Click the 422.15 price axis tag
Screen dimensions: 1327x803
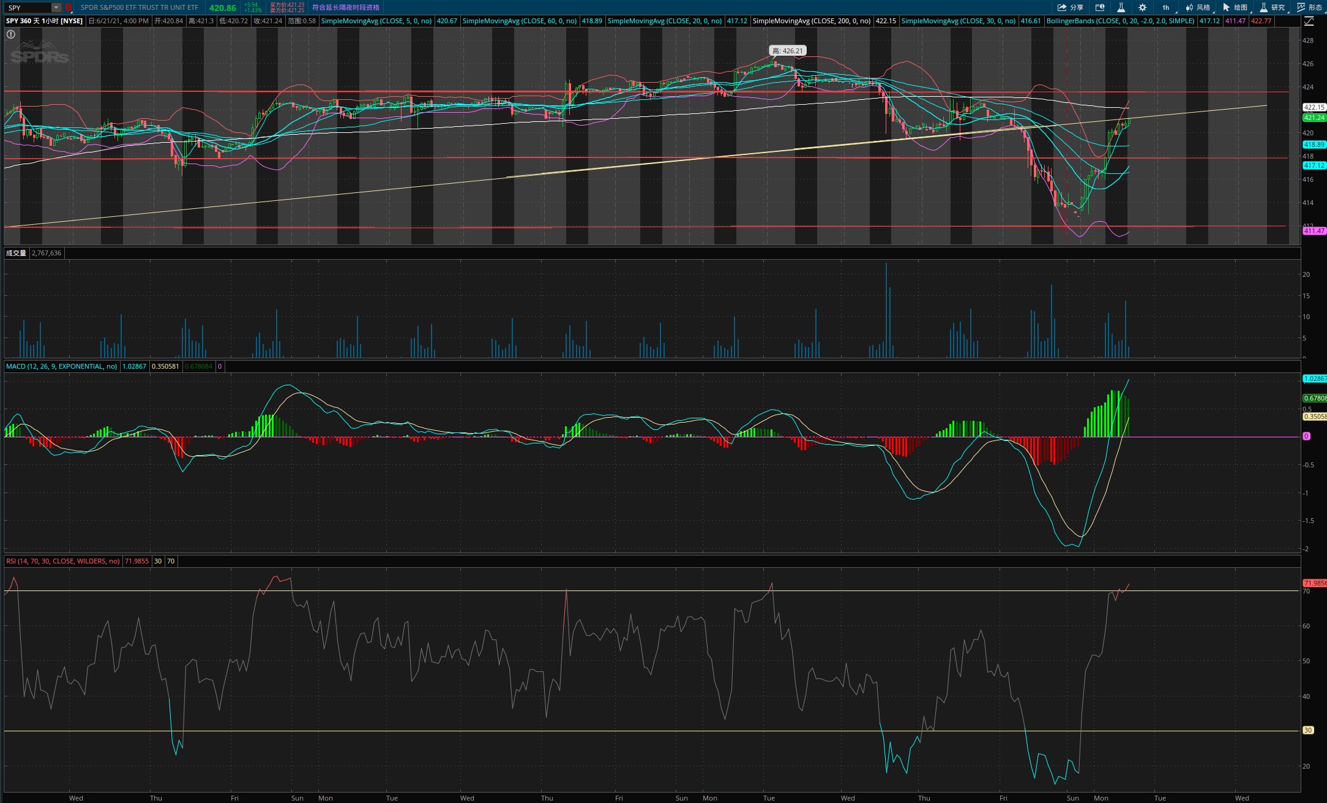point(1314,107)
